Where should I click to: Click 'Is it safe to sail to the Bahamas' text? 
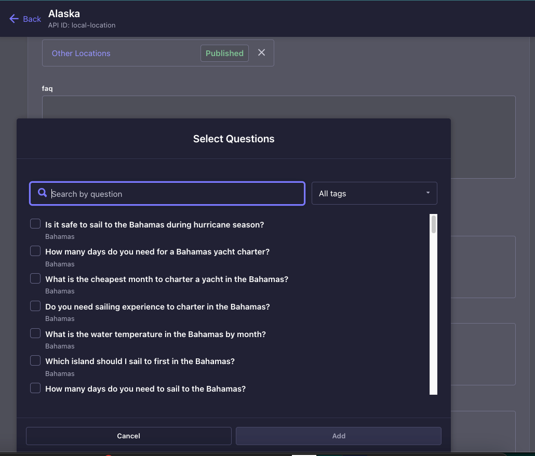pyautogui.click(x=155, y=225)
